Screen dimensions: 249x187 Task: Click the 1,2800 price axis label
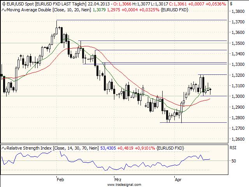[x=238, y=118]
